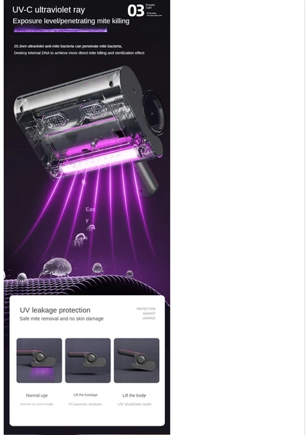
Task: Click the small floating mite under "Easy" text
Action: click(x=91, y=228)
